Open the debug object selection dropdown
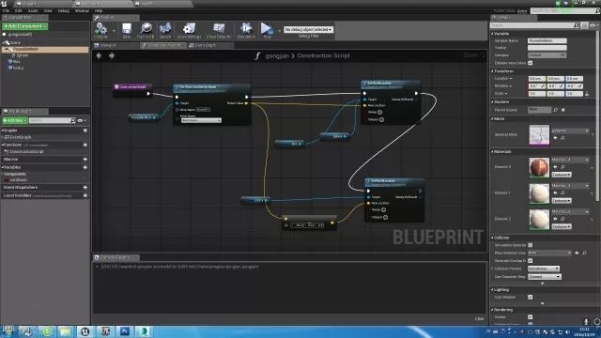601x338 pixels. pyautogui.click(x=308, y=29)
